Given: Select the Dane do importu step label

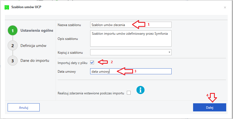Looking at the screenshot, I should 35,61.
